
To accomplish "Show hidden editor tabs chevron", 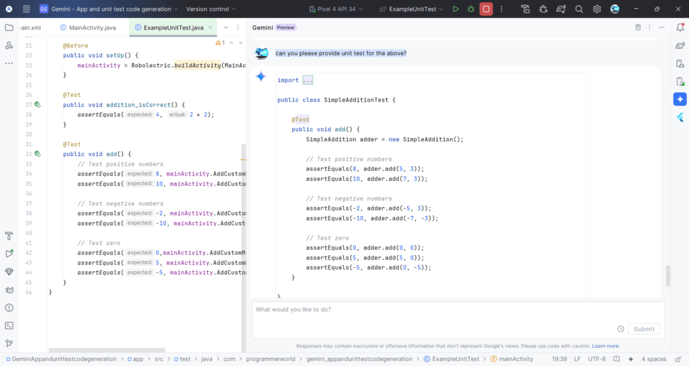I will (226, 27).
